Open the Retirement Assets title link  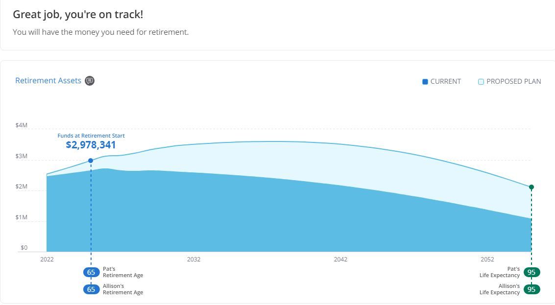click(x=48, y=81)
